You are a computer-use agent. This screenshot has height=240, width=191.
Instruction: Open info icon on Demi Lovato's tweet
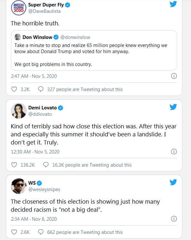click(x=174, y=152)
